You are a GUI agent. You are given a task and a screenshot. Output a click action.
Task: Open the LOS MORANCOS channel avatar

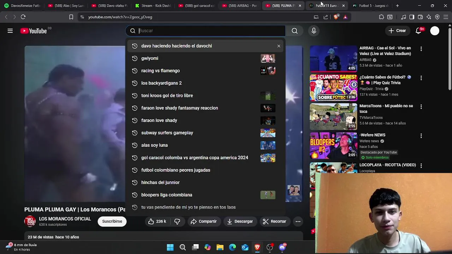tap(30, 221)
